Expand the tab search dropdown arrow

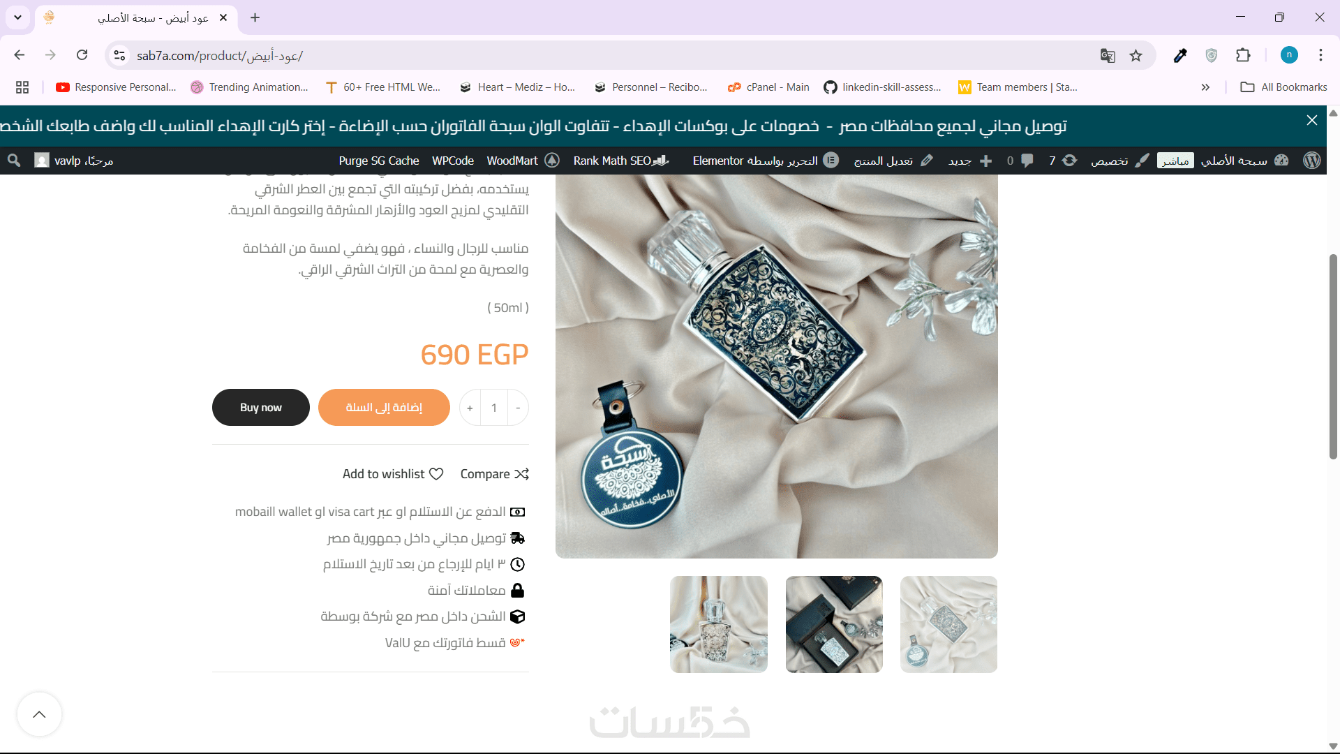pyautogui.click(x=17, y=17)
